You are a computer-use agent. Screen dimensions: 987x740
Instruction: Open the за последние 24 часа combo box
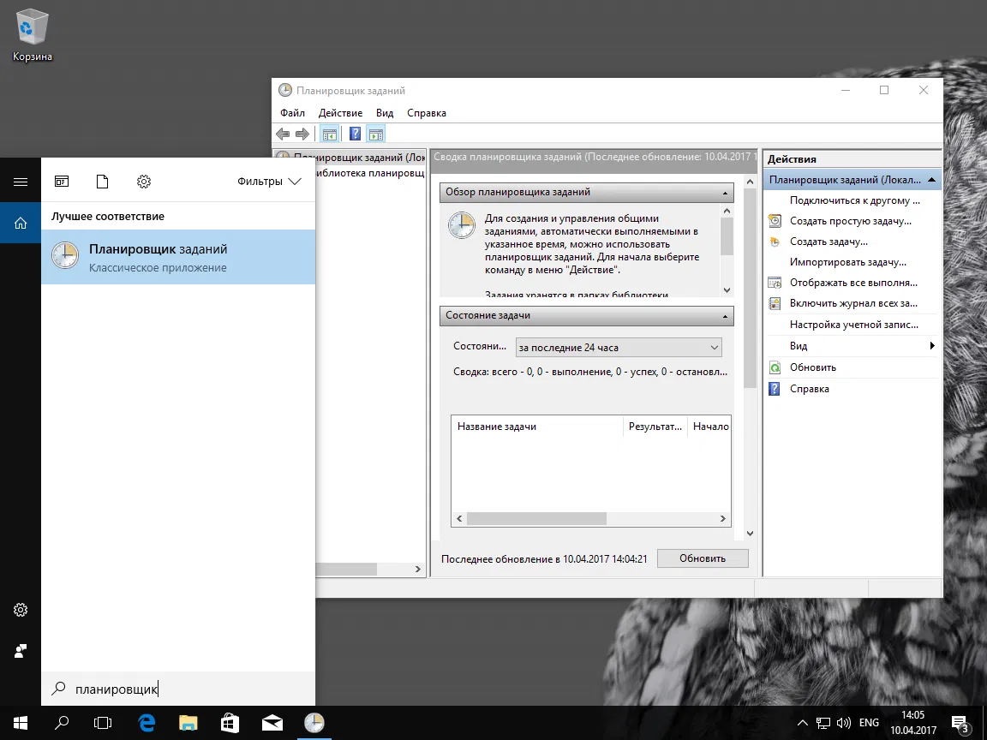coord(619,348)
